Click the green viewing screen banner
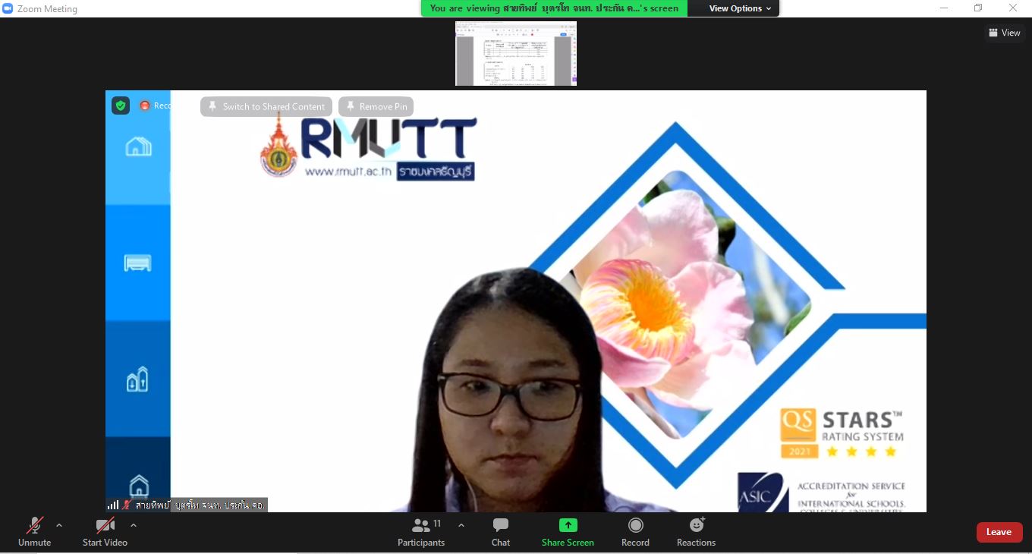This screenshot has width=1032, height=554. point(555,8)
